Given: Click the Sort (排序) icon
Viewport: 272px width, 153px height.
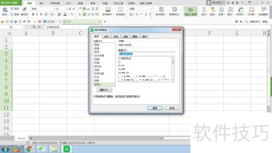Looking at the screenshot, I should pos(221,10).
